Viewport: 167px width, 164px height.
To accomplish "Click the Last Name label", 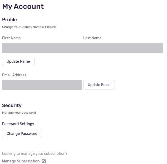I will click(92, 38).
